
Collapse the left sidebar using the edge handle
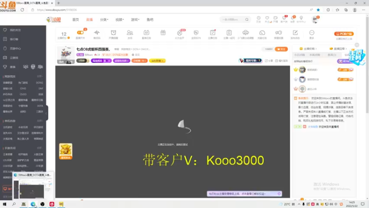click(47, 113)
